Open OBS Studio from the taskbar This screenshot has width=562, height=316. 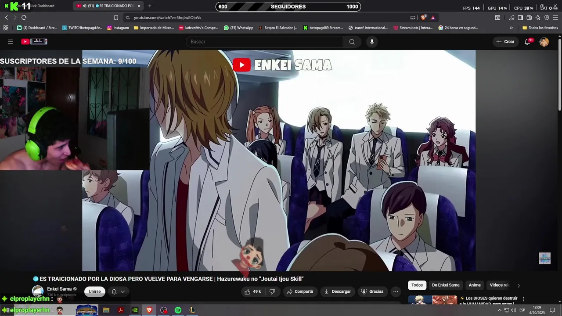pos(164,310)
